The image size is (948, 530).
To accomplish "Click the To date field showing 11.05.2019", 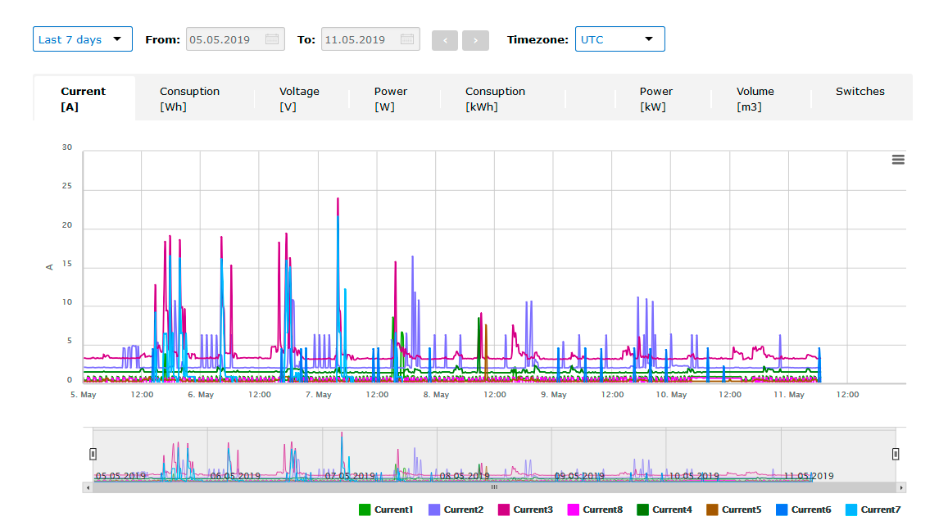I will coord(370,39).
